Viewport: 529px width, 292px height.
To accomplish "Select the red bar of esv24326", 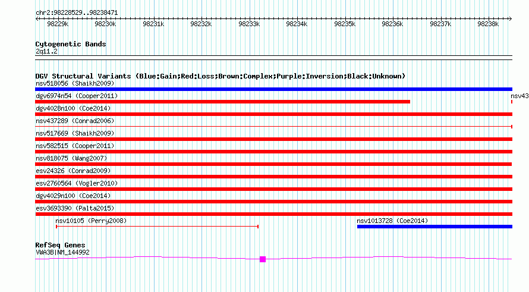I will (273, 177).
